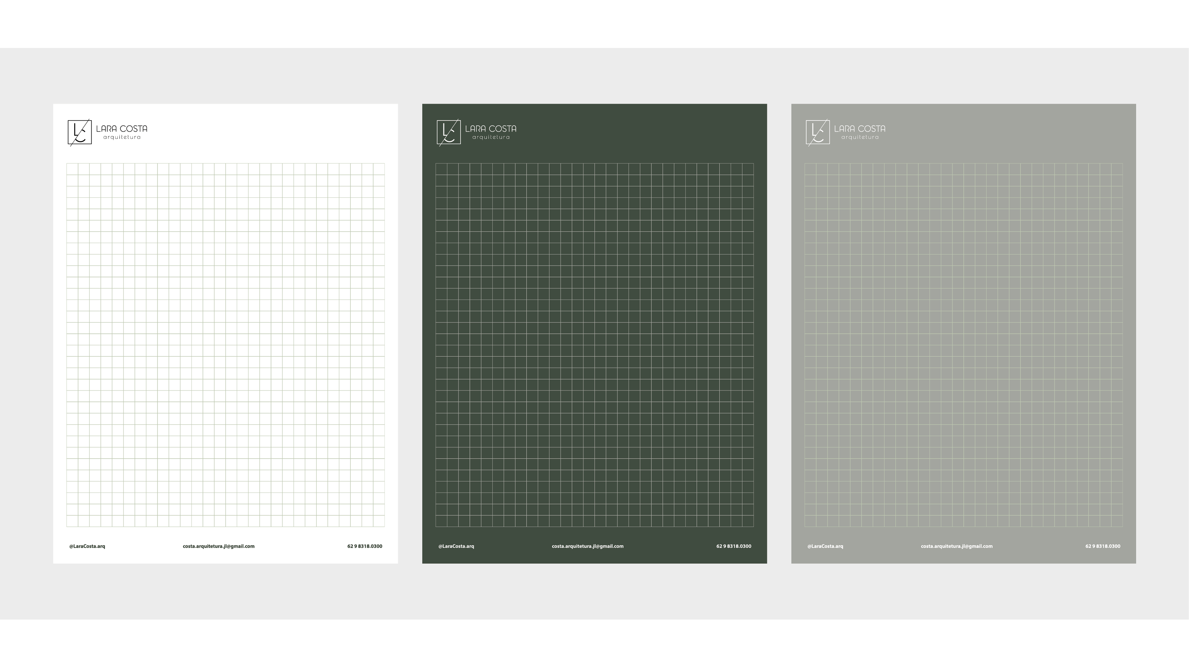Click phone number 62 9 8318.0300 on white page
The height and width of the screenshot is (669, 1189).
pos(365,546)
